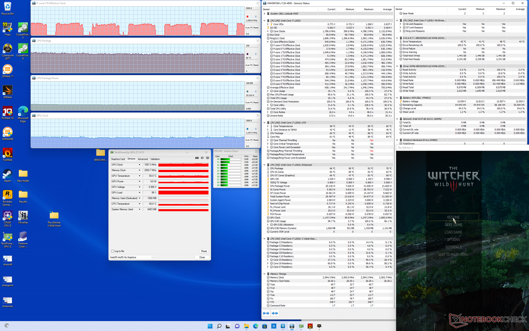
Task: Click Reset in CPU Package graph window
Action: pos(256,65)
